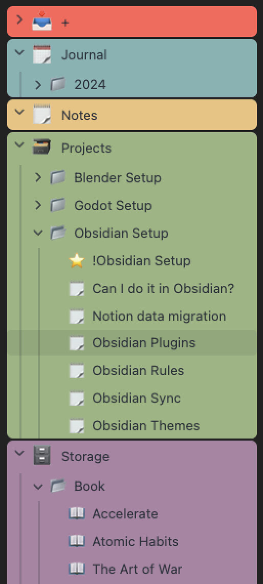Click the folder icon beside Godot Setup
Image resolution: width=263 pixels, height=584 pixels.
click(58, 205)
